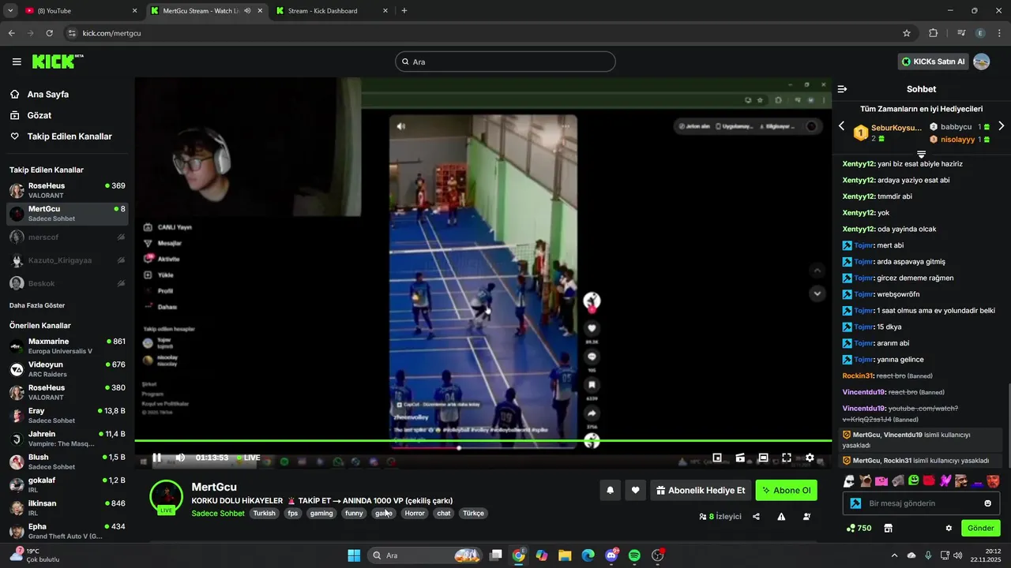The height and width of the screenshot is (568, 1011).
Task: Type in Bir mesaj gönderin field
Action: tap(920, 503)
